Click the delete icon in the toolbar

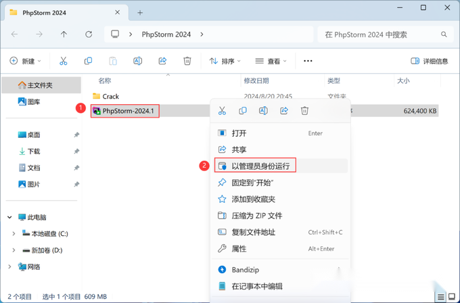coord(187,61)
